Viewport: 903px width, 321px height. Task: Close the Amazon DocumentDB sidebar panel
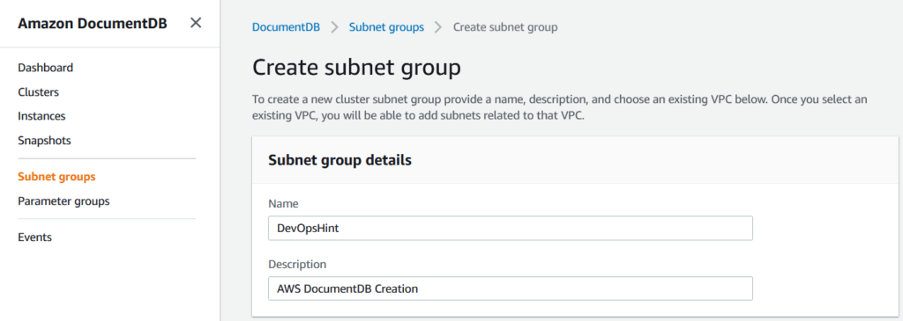(x=196, y=23)
